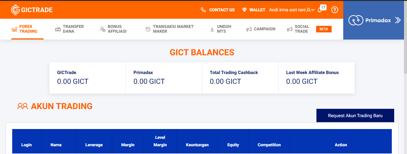Click the Campaign megaphone icon
This screenshot has height=154, width=407.
(x=249, y=29)
